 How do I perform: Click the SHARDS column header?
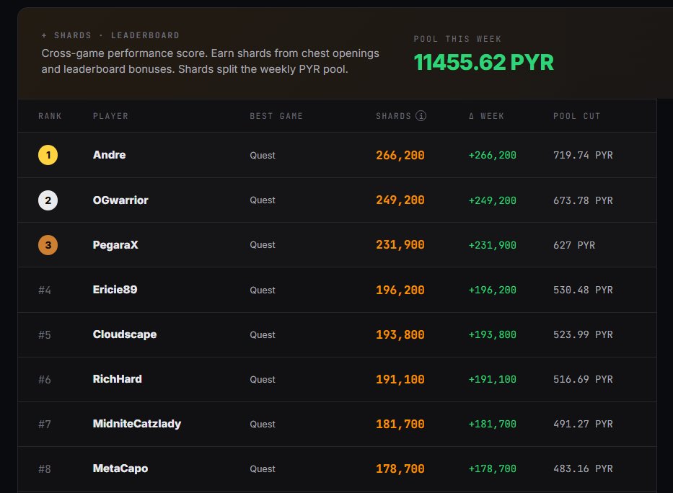coord(394,116)
